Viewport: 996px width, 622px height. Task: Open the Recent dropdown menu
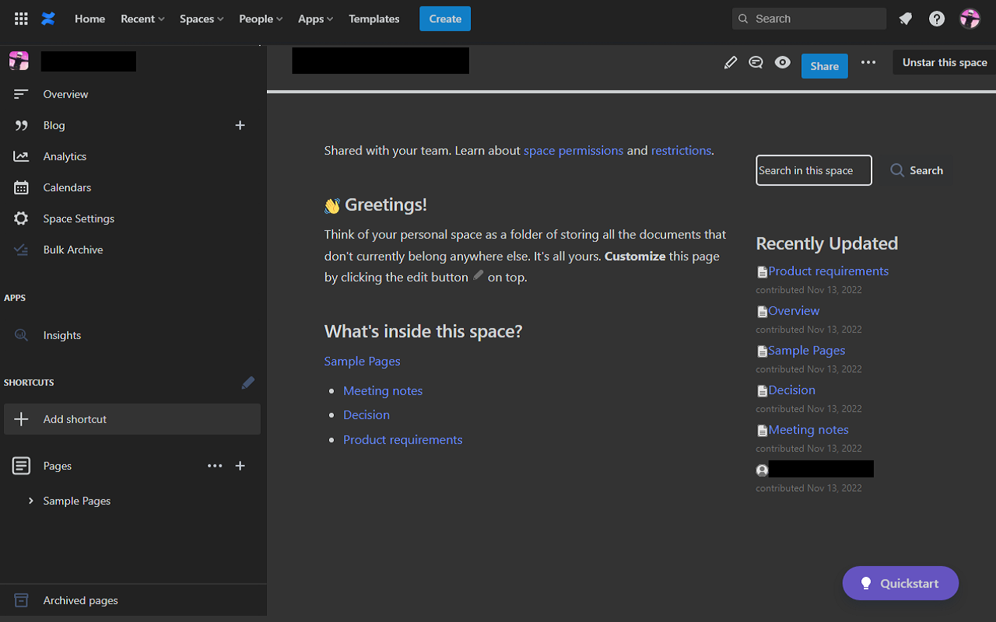142,19
